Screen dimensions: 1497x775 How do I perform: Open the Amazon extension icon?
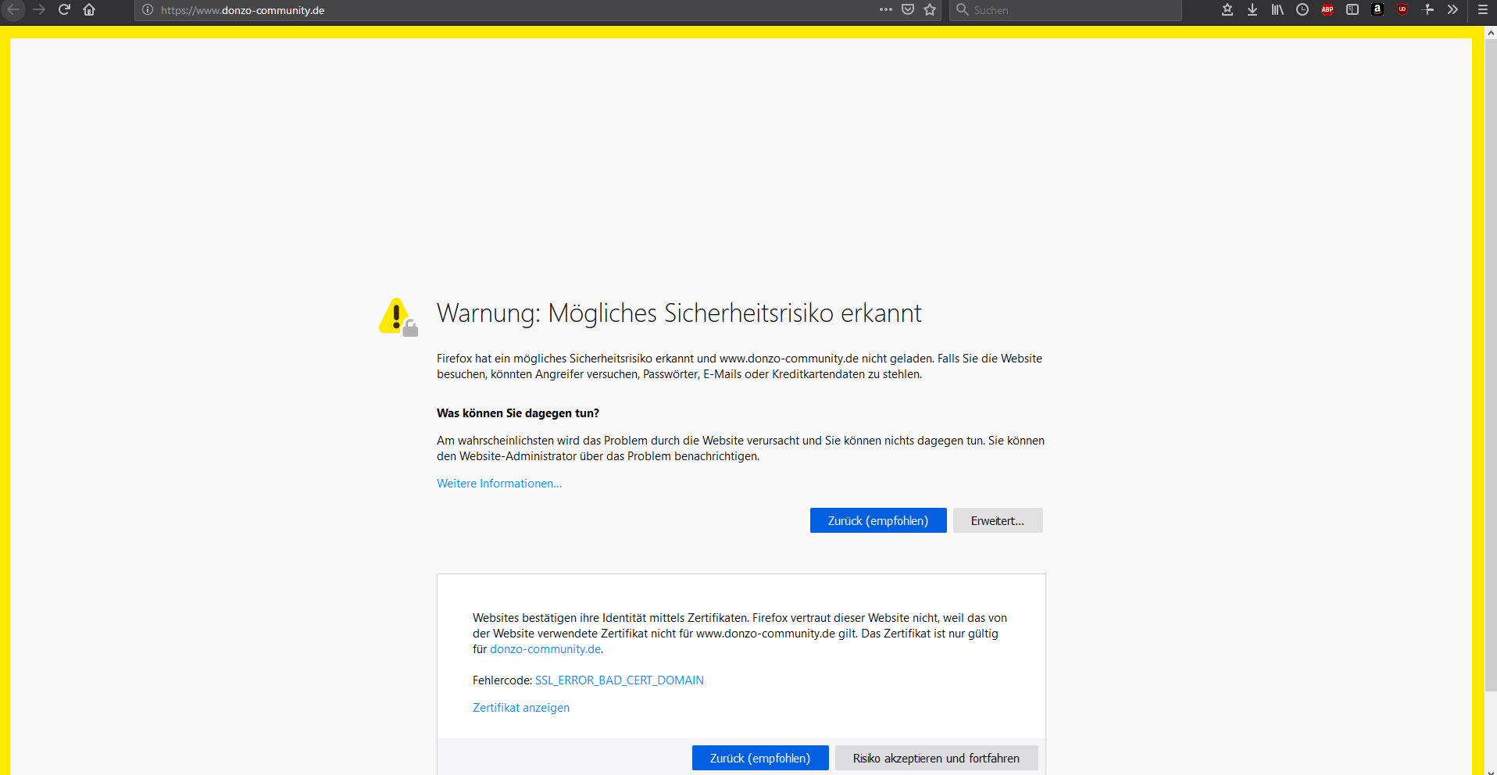tap(1377, 9)
